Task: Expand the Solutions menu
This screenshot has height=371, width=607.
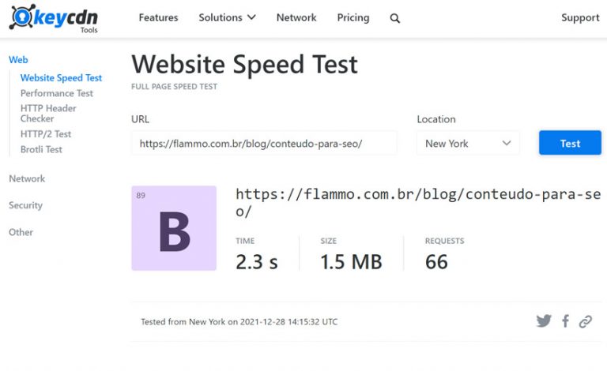Action: 227,17
